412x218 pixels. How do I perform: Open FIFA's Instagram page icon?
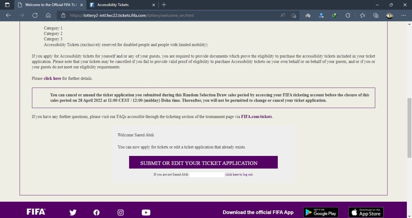coord(121,212)
